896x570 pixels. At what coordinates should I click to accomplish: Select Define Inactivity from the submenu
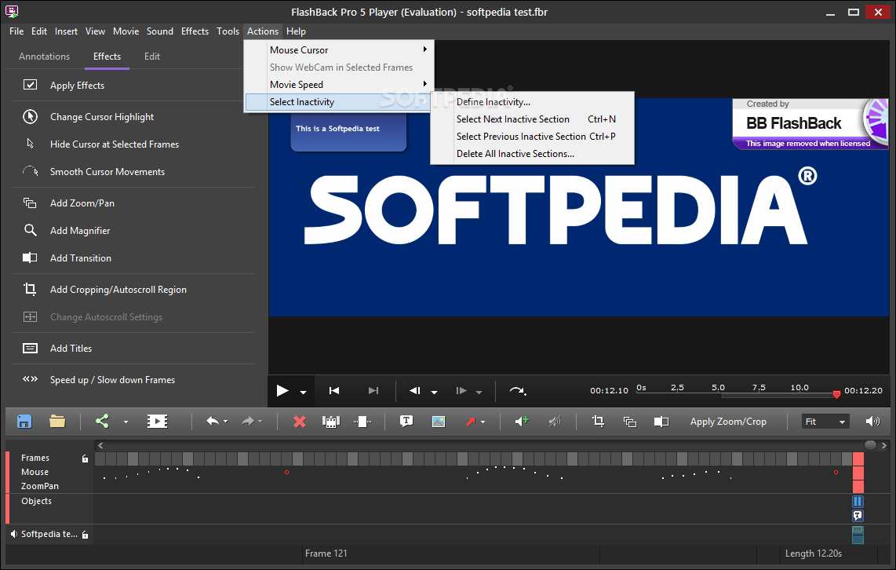coord(493,102)
